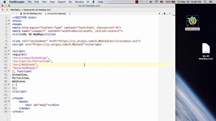Collapse the html fold triangle on line 2
The height and width of the screenshot is (121, 216).
(x=9, y=21)
